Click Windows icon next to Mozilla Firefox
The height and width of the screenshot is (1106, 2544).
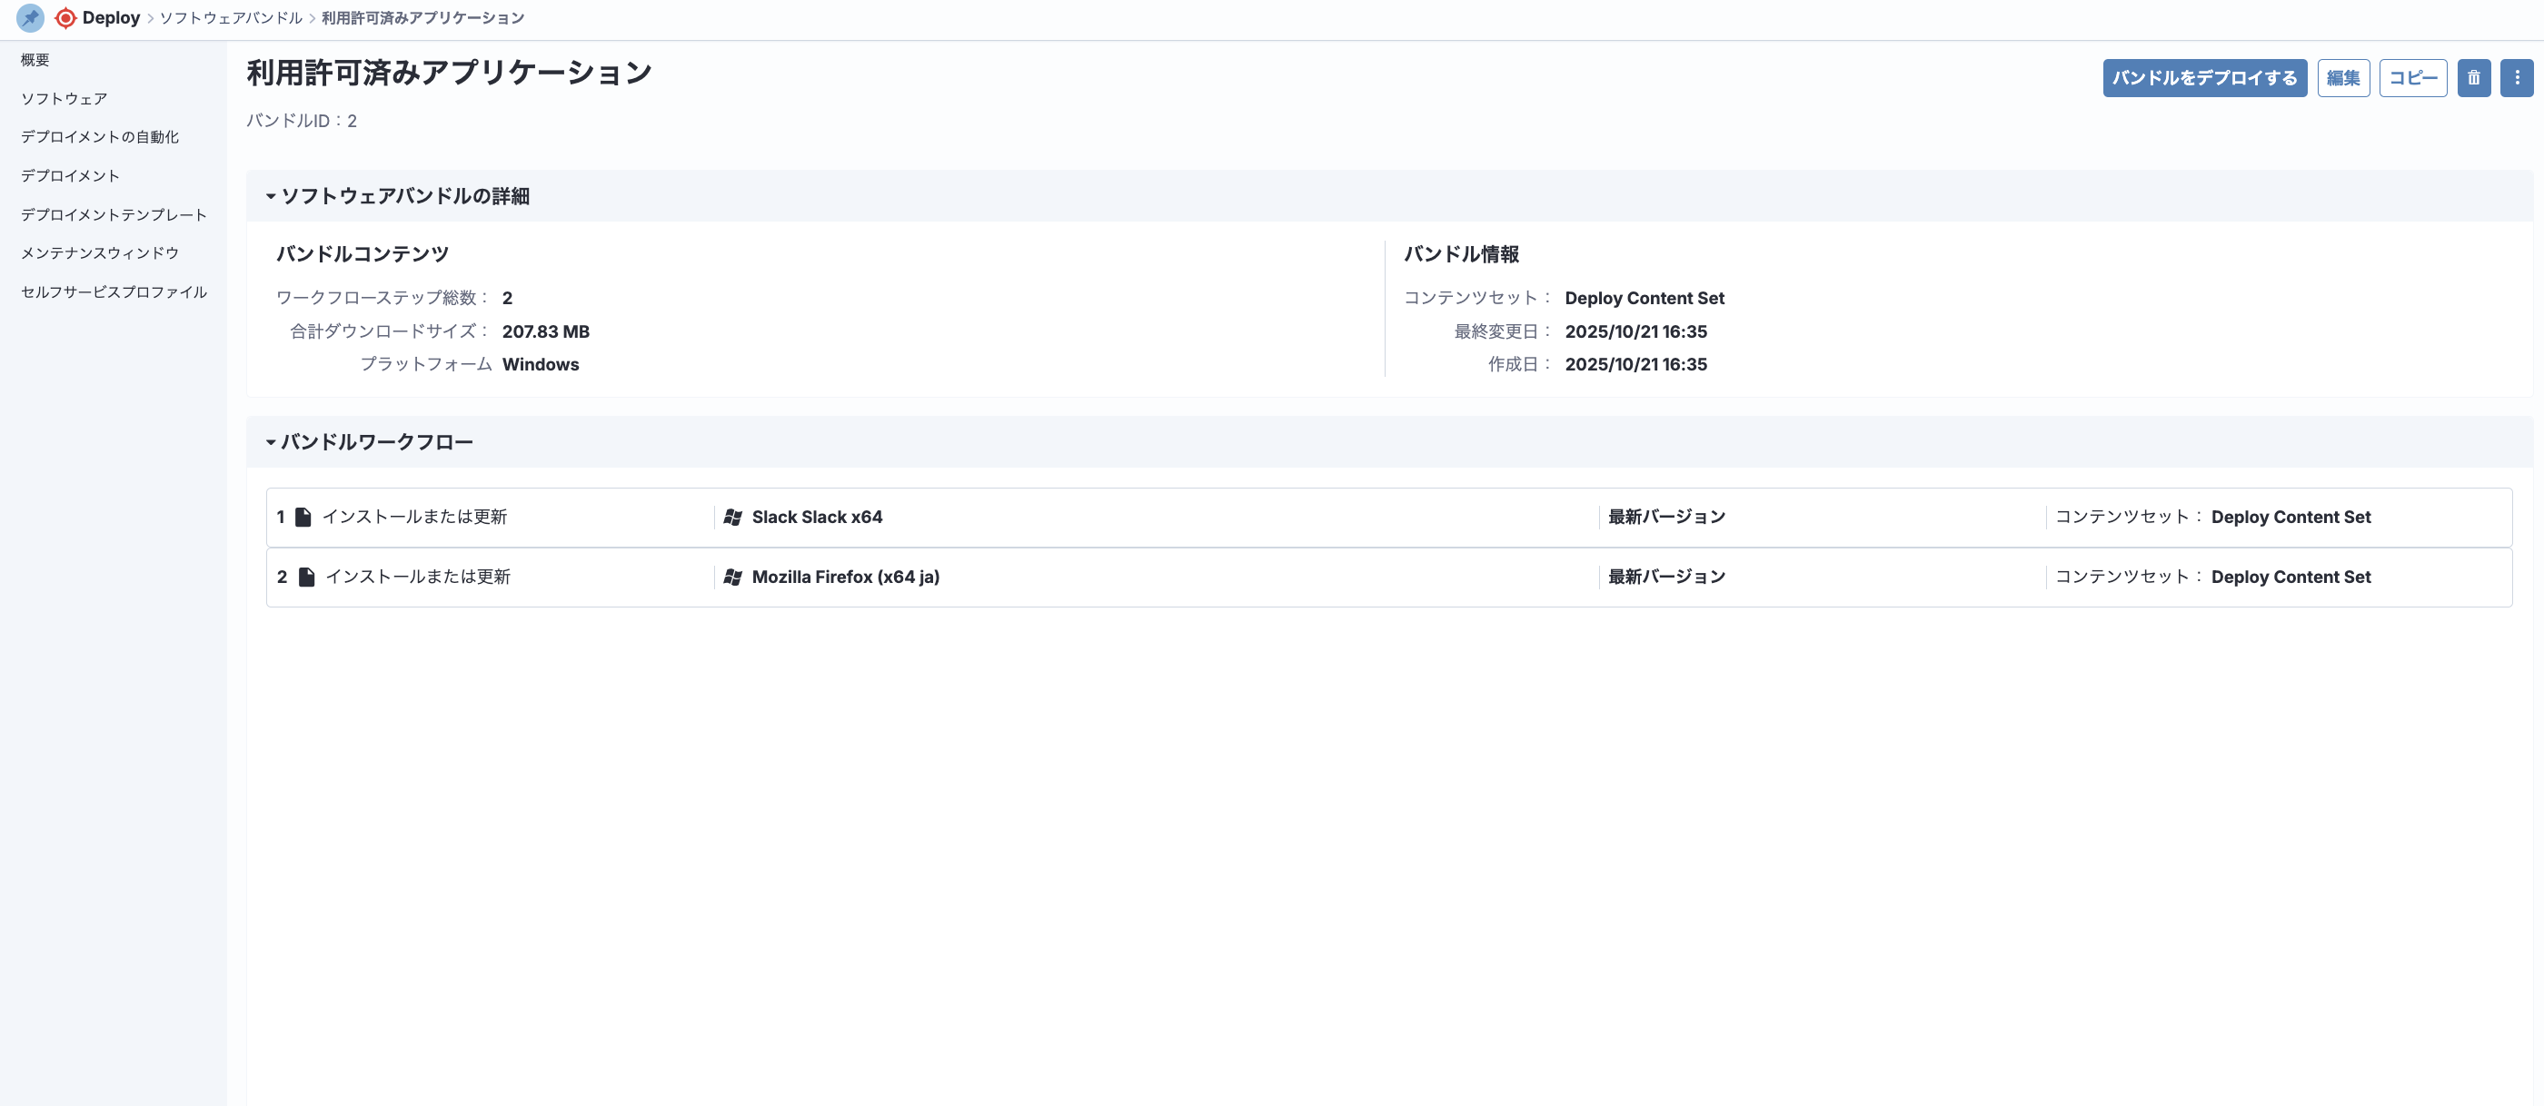733,578
